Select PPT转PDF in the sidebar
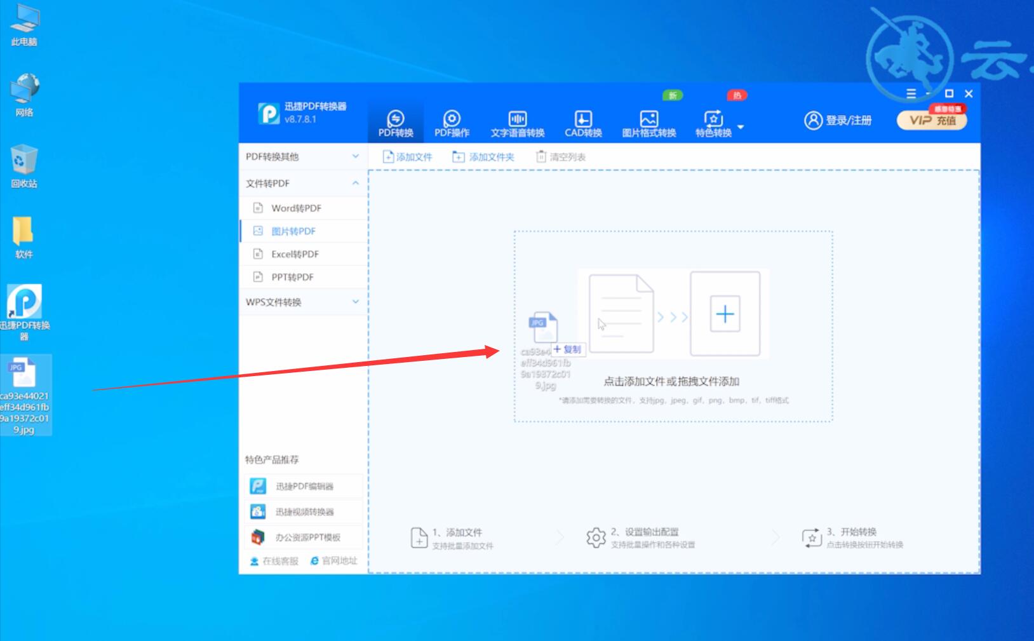 pyautogui.click(x=304, y=277)
